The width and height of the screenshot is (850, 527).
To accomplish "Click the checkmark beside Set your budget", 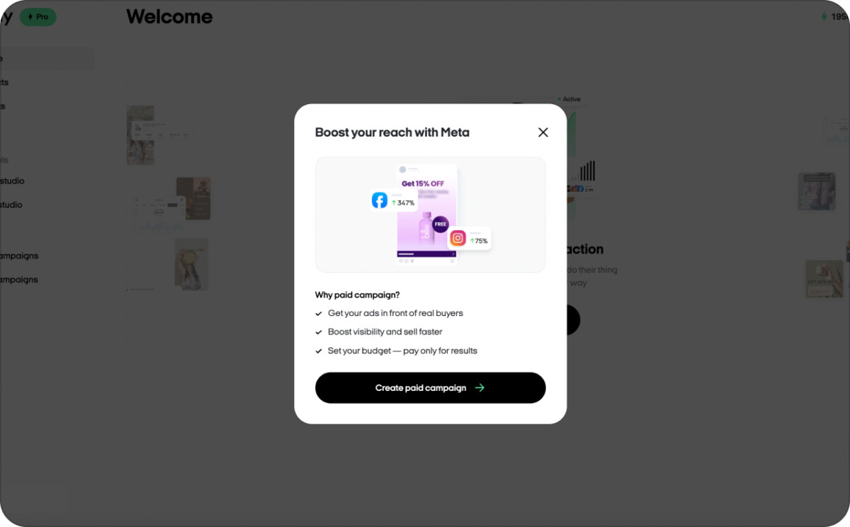I will pyautogui.click(x=319, y=351).
